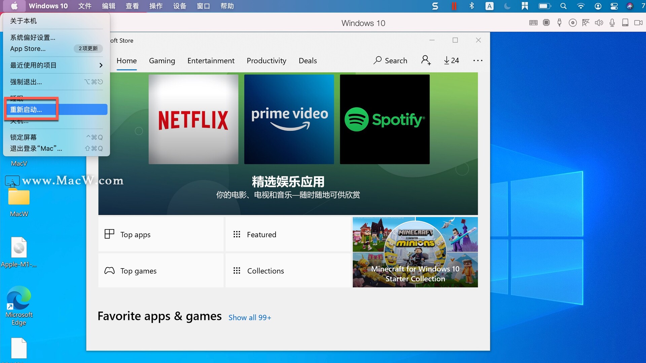Open the Netflix app tile

(x=193, y=119)
